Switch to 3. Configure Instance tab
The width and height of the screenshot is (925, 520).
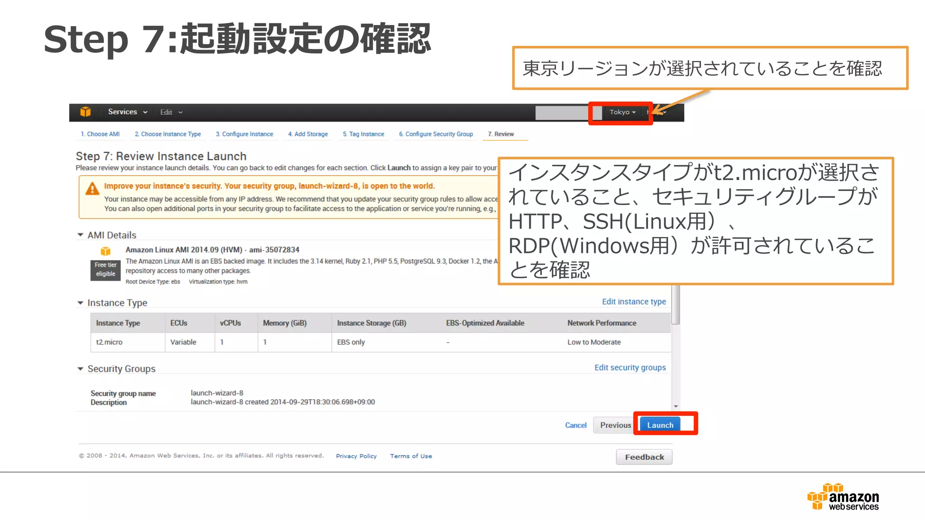click(244, 134)
